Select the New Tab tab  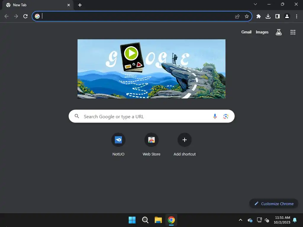coord(38,5)
